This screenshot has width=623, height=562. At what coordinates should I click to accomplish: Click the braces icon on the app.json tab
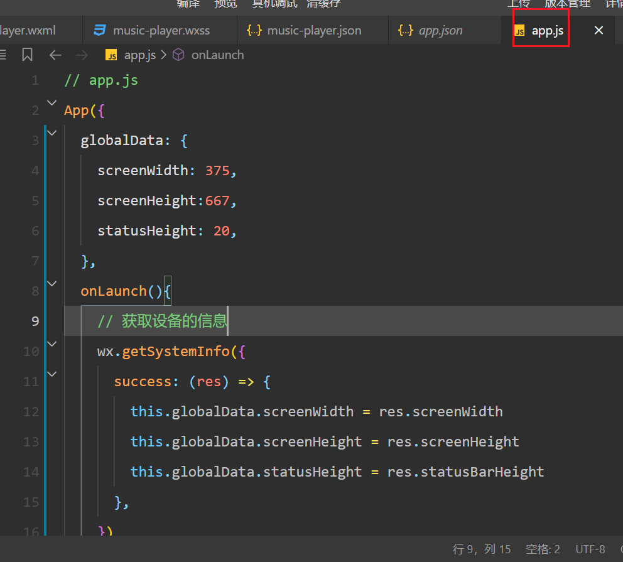[x=406, y=30]
